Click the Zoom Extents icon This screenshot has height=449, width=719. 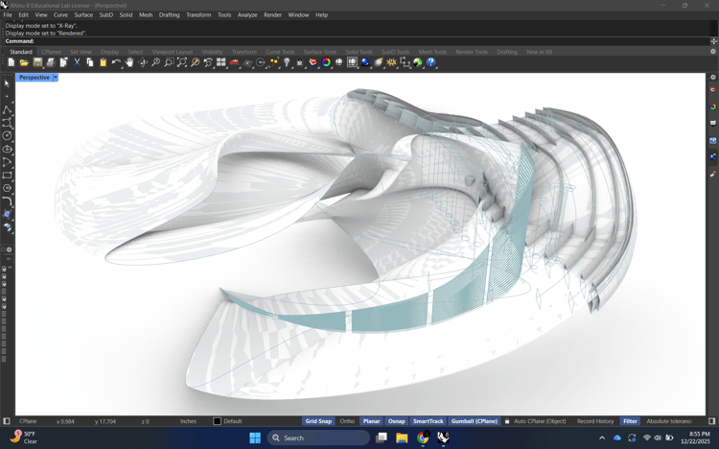click(182, 62)
